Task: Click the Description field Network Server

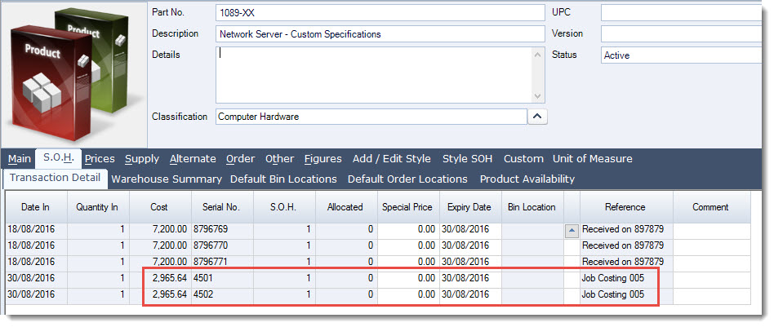Action: tap(380, 34)
